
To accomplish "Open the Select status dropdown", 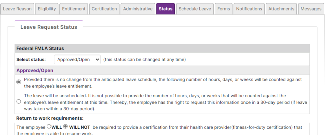I will click(x=77, y=60).
